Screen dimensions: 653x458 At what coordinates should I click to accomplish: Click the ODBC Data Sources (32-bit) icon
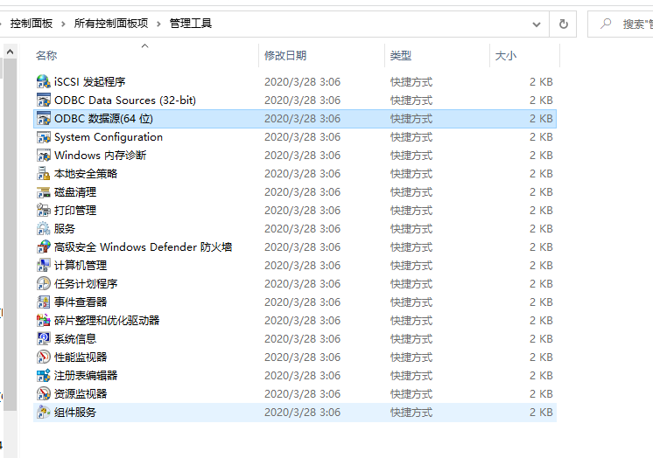43,101
